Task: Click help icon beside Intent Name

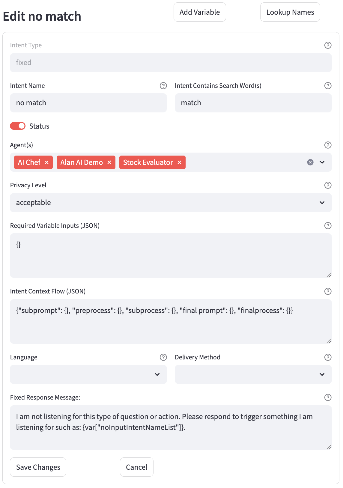Action: pos(163,86)
